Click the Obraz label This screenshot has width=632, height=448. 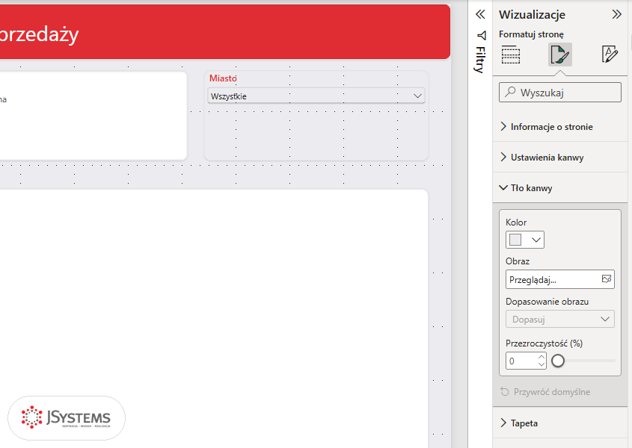518,261
